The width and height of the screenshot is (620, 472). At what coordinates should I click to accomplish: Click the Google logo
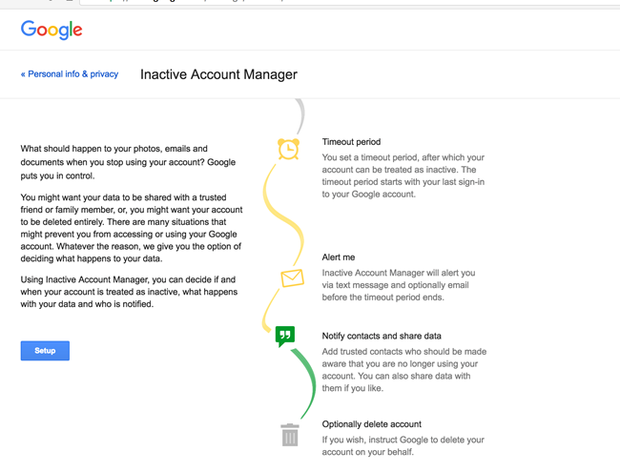[x=52, y=30]
